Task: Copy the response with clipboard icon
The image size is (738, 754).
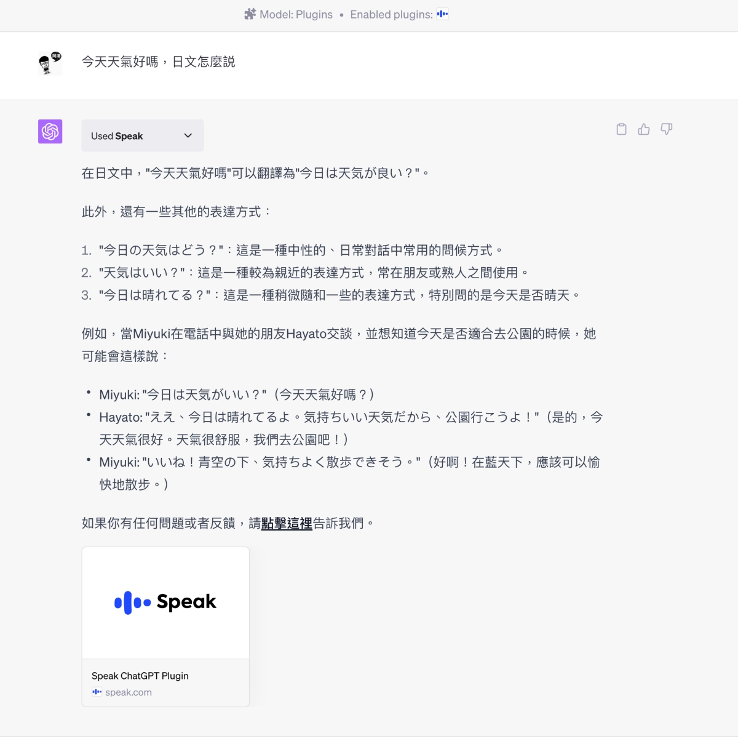Action: [622, 129]
